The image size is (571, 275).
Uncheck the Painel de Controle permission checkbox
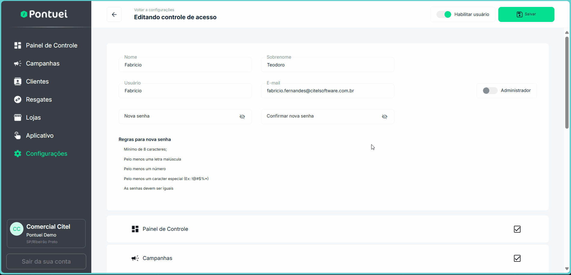tap(517, 229)
